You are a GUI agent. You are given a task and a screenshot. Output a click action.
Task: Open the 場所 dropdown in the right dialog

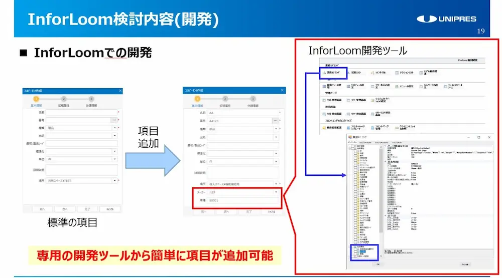(x=276, y=184)
